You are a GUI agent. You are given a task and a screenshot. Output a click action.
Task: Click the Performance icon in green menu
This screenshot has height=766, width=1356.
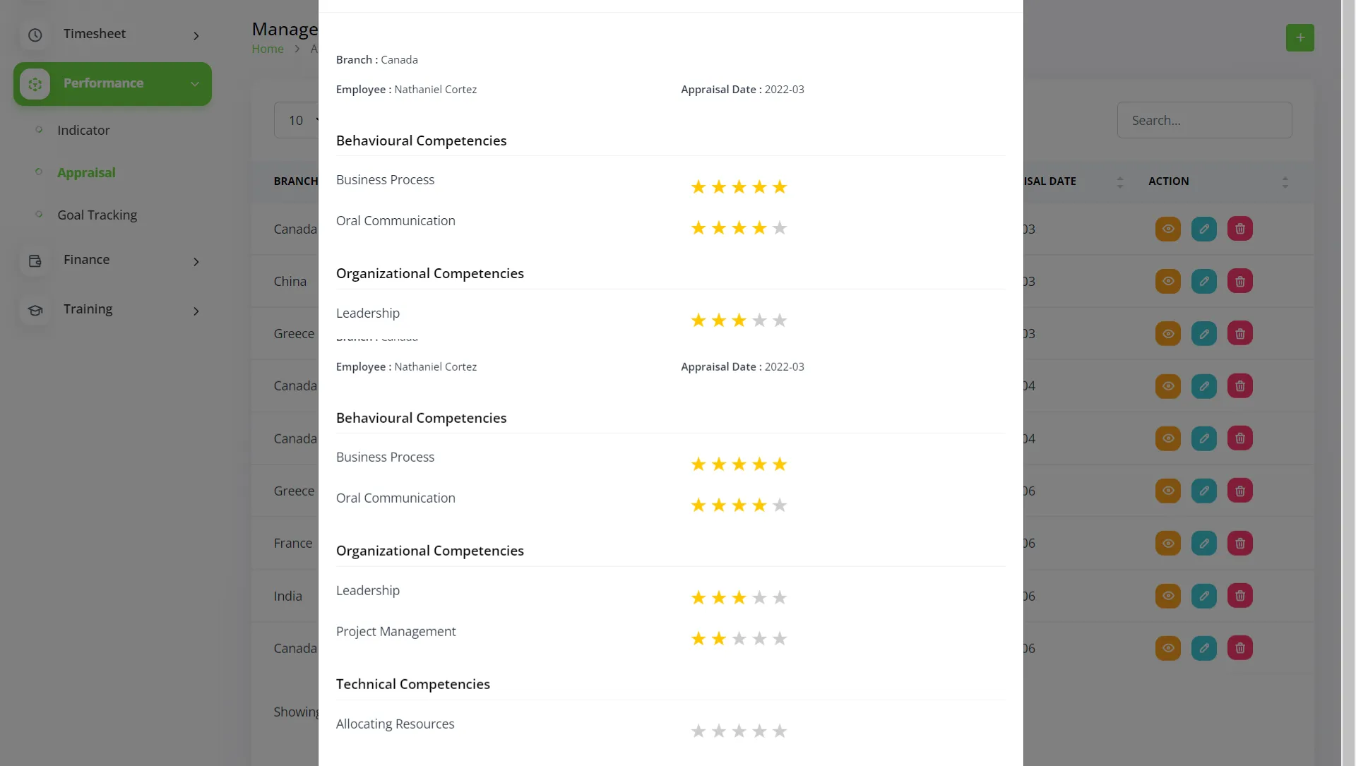click(35, 84)
